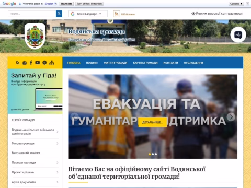The width and height of the screenshot is (251, 188).
Task: Click the Translate button
Action: [x=66, y=4]
